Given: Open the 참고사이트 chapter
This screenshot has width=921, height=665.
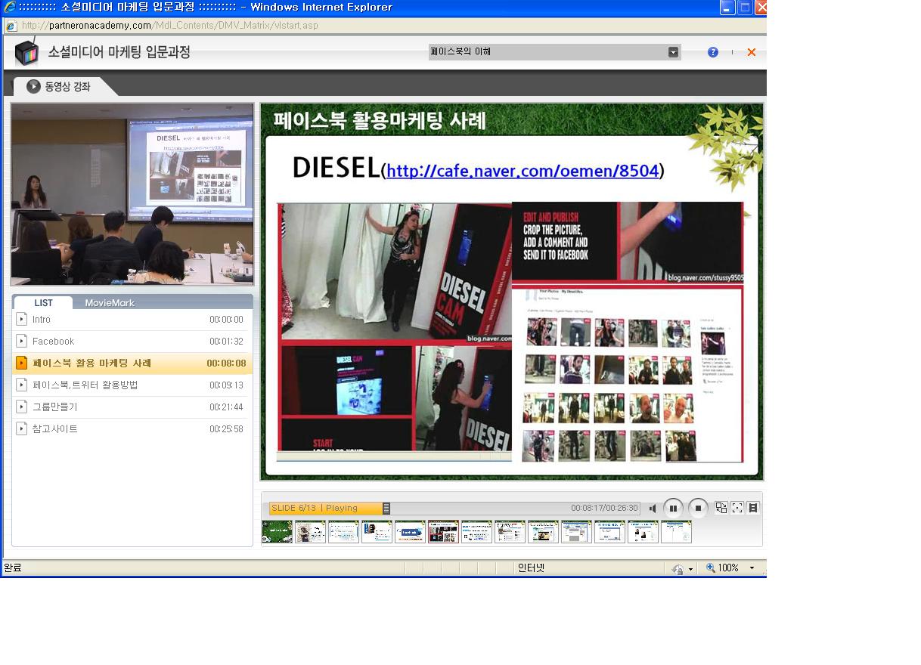Looking at the screenshot, I should pyautogui.click(x=132, y=429).
